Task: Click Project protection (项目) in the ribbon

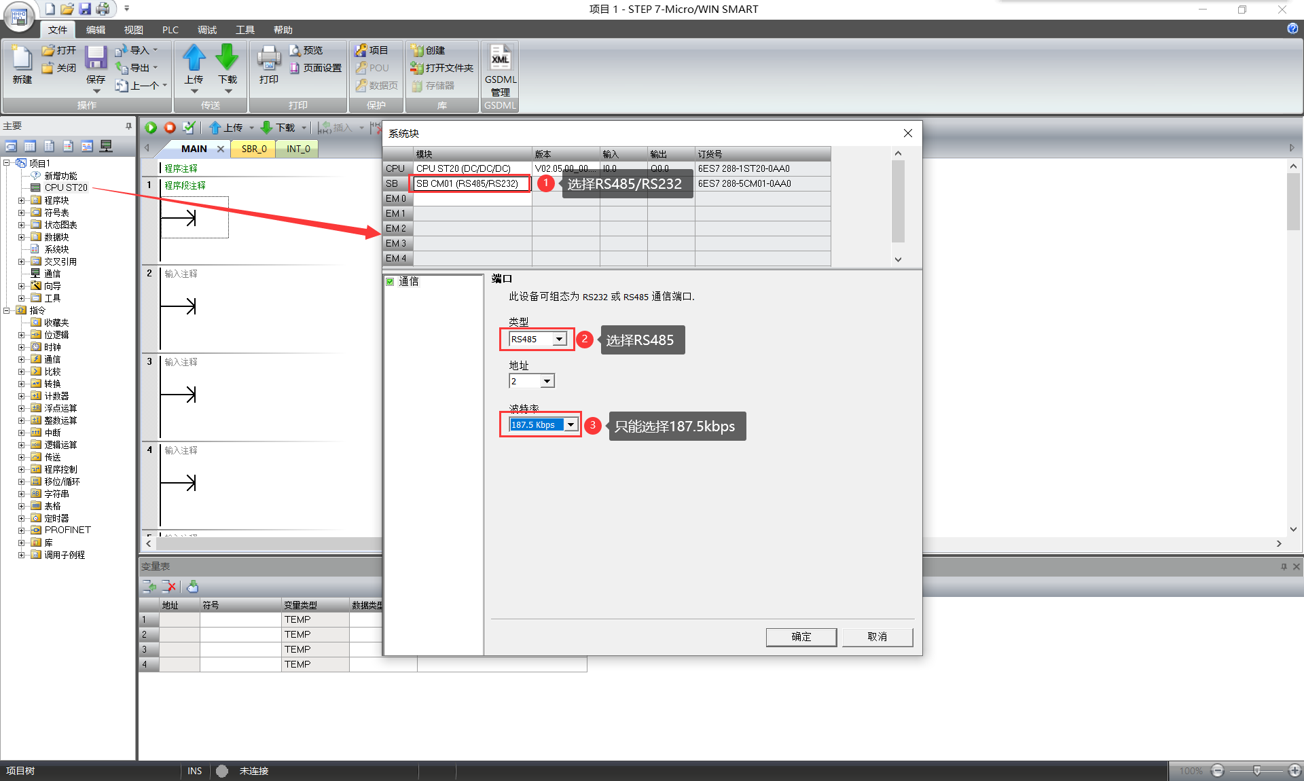Action: pos(372,50)
